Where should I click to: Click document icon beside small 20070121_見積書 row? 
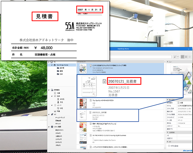pyautogui.click(x=90, y=112)
